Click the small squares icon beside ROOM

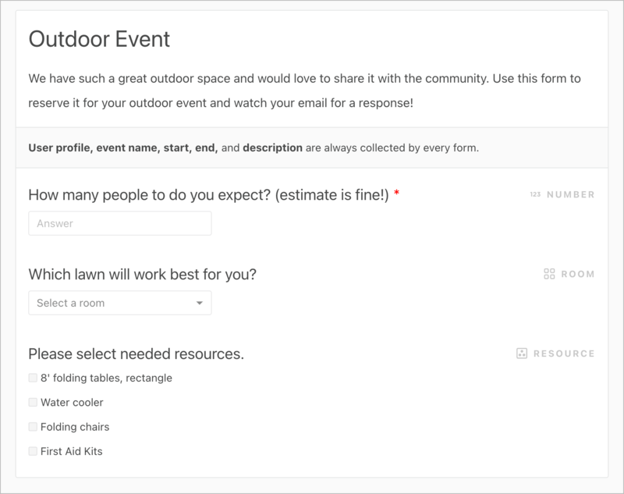click(549, 273)
